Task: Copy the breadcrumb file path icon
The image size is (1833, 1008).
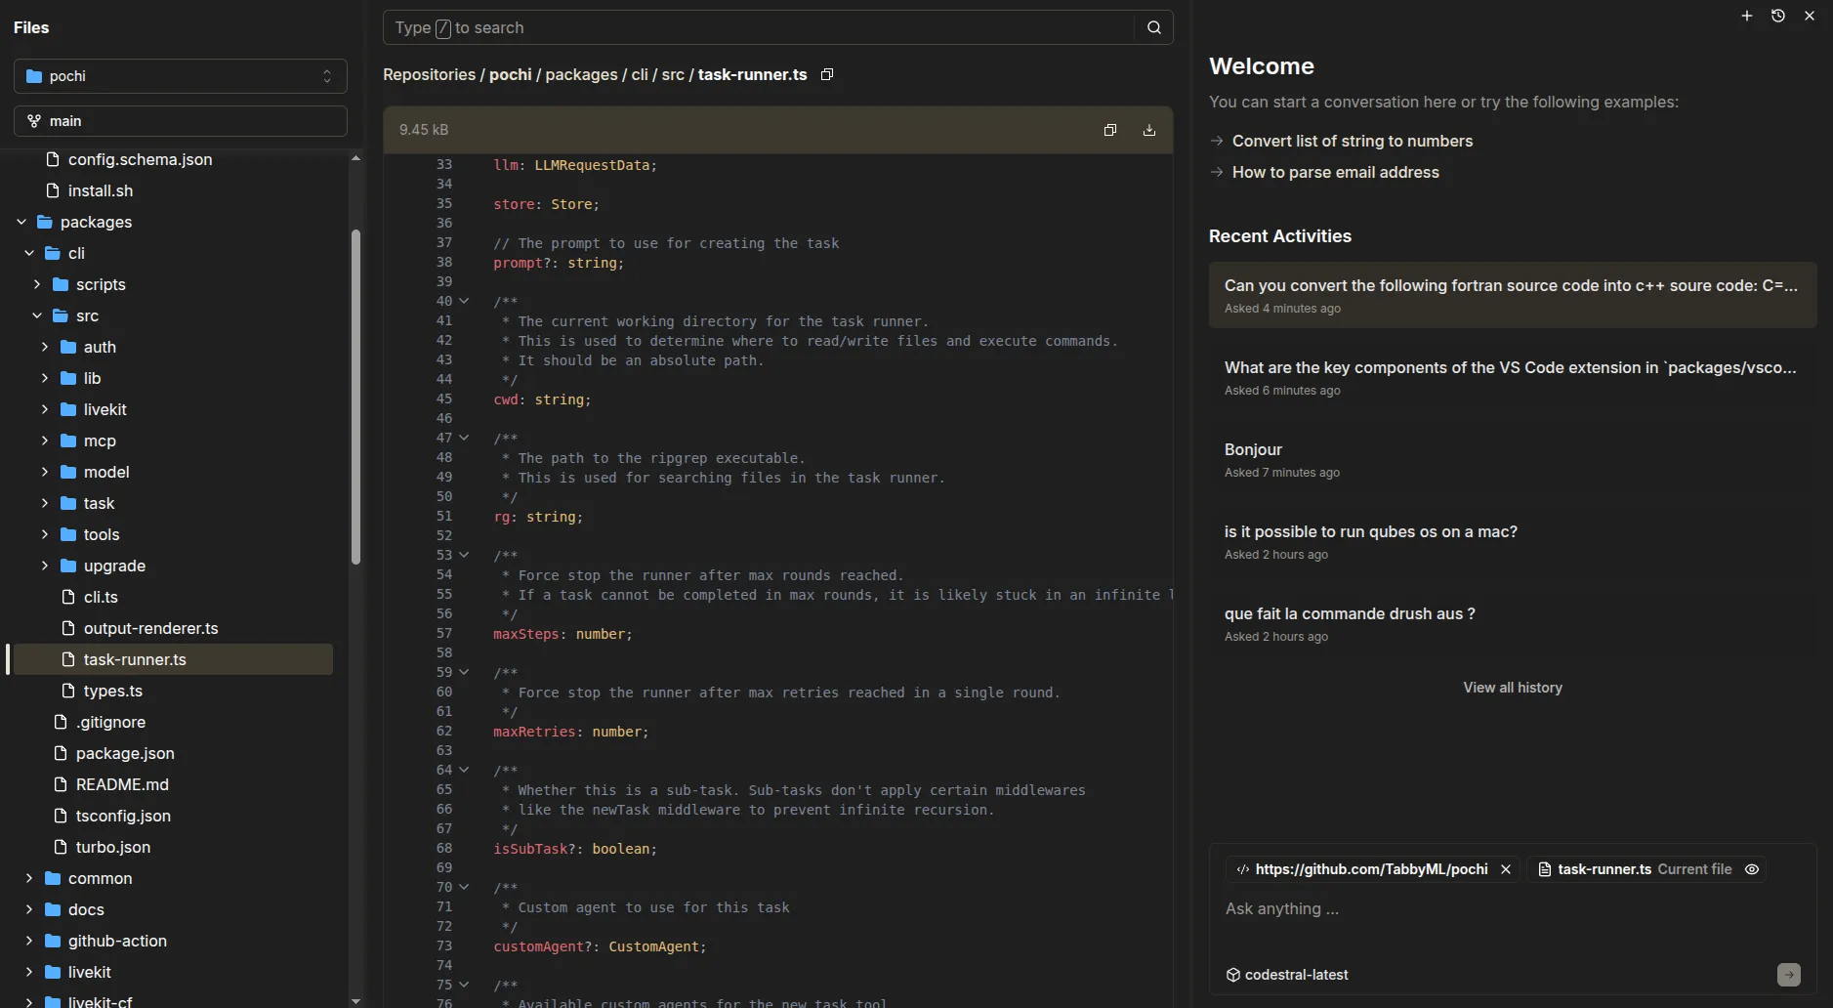Action: click(825, 74)
